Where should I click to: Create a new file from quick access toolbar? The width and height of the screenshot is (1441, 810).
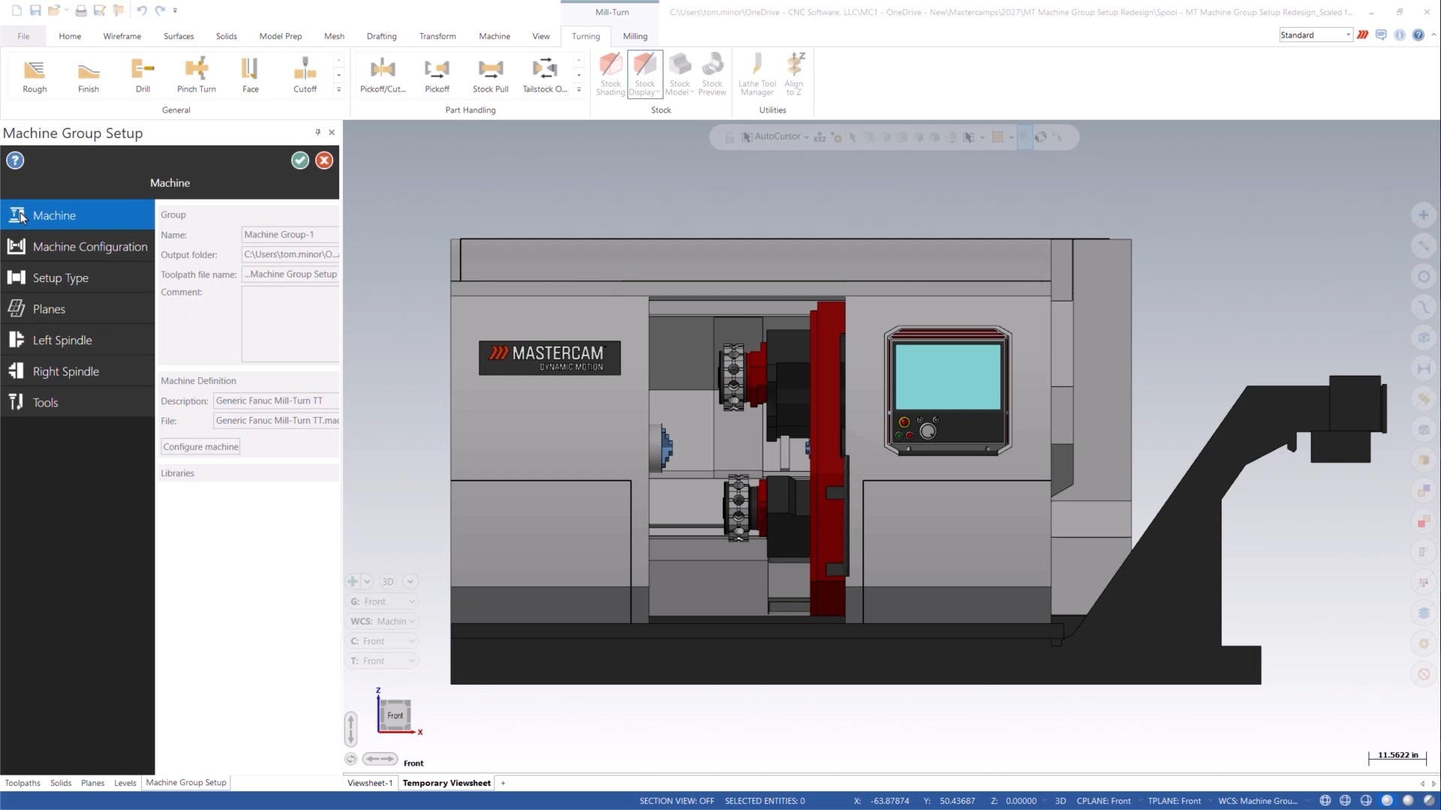point(17,11)
